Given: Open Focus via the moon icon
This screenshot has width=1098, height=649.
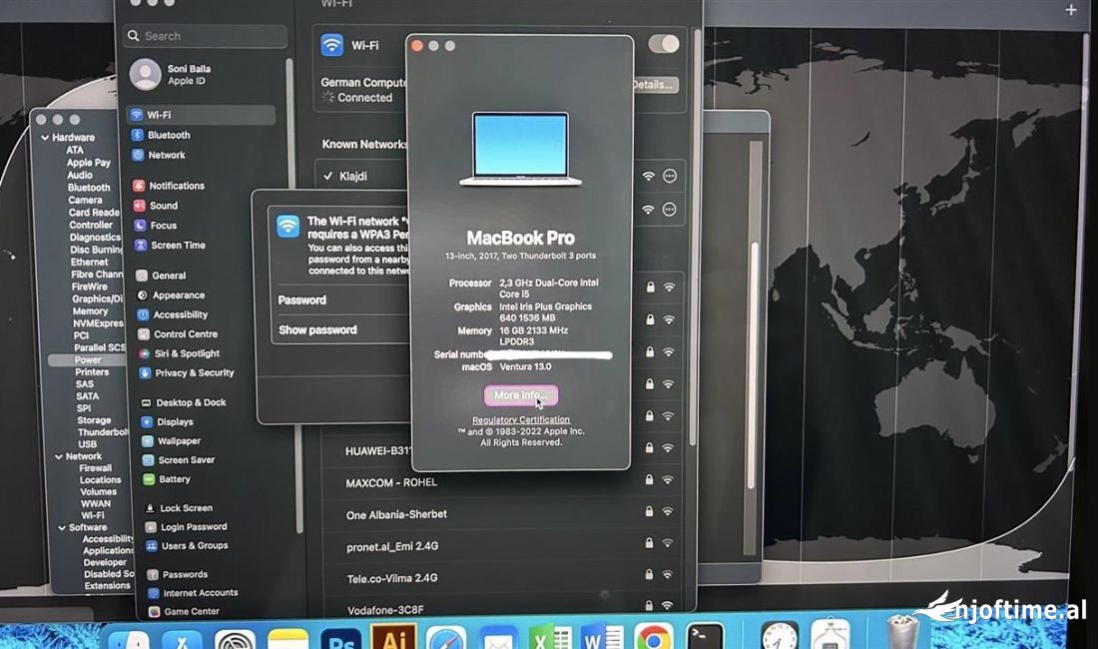Looking at the screenshot, I should [140, 226].
